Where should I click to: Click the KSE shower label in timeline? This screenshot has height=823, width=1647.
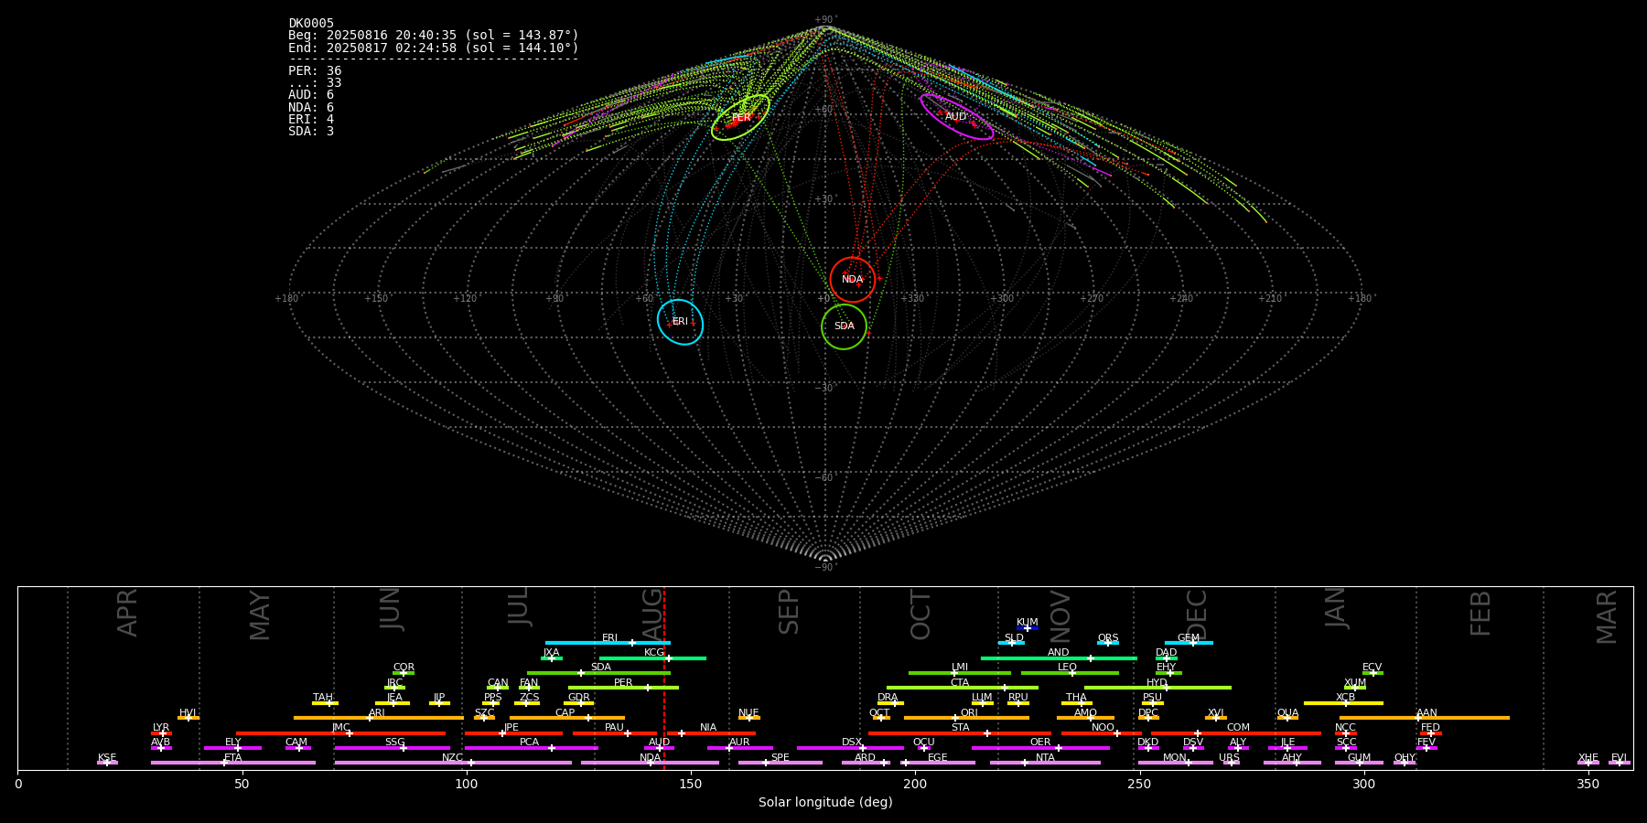tap(107, 758)
